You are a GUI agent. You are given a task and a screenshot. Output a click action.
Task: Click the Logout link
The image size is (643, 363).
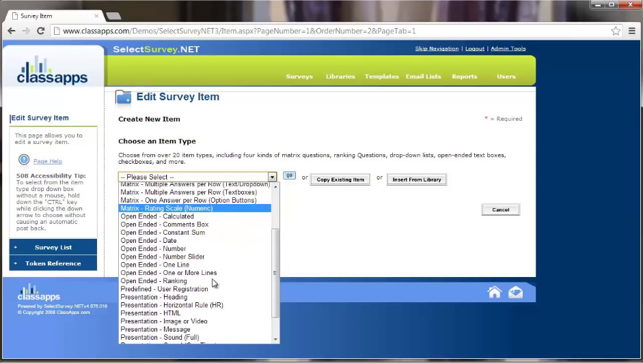pos(474,48)
